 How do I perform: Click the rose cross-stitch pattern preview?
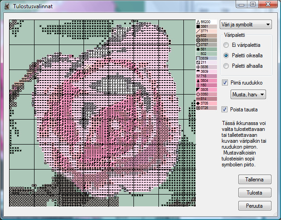[102, 113]
